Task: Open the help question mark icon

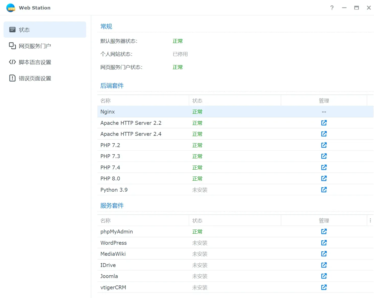Action: [x=332, y=8]
